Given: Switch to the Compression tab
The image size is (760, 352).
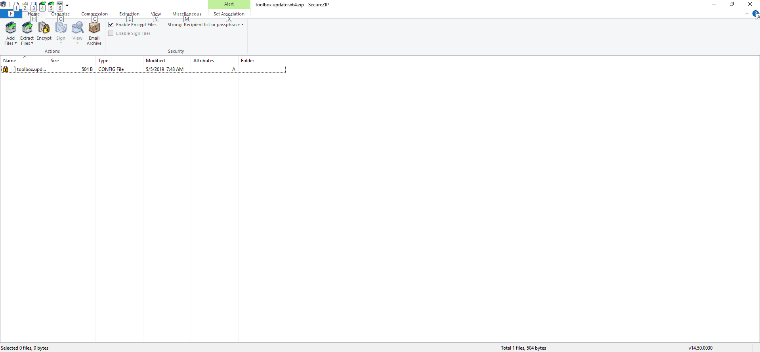Looking at the screenshot, I should (x=94, y=14).
